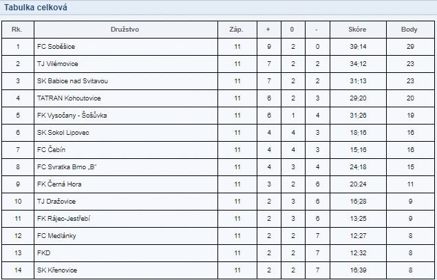Click the FKD team name
This screenshot has height=280, width=437.
[x=44, y=253]
